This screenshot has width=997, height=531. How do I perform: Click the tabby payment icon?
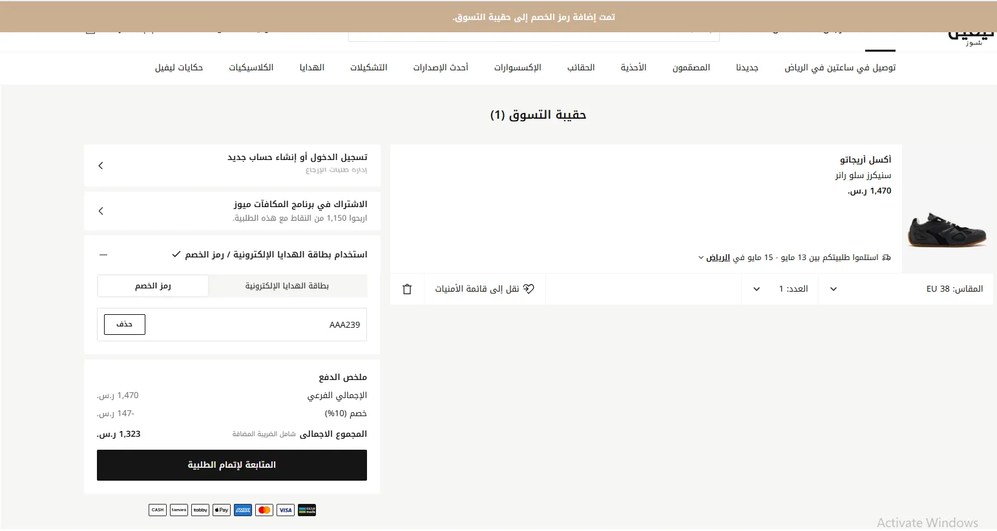click(200, 510)
